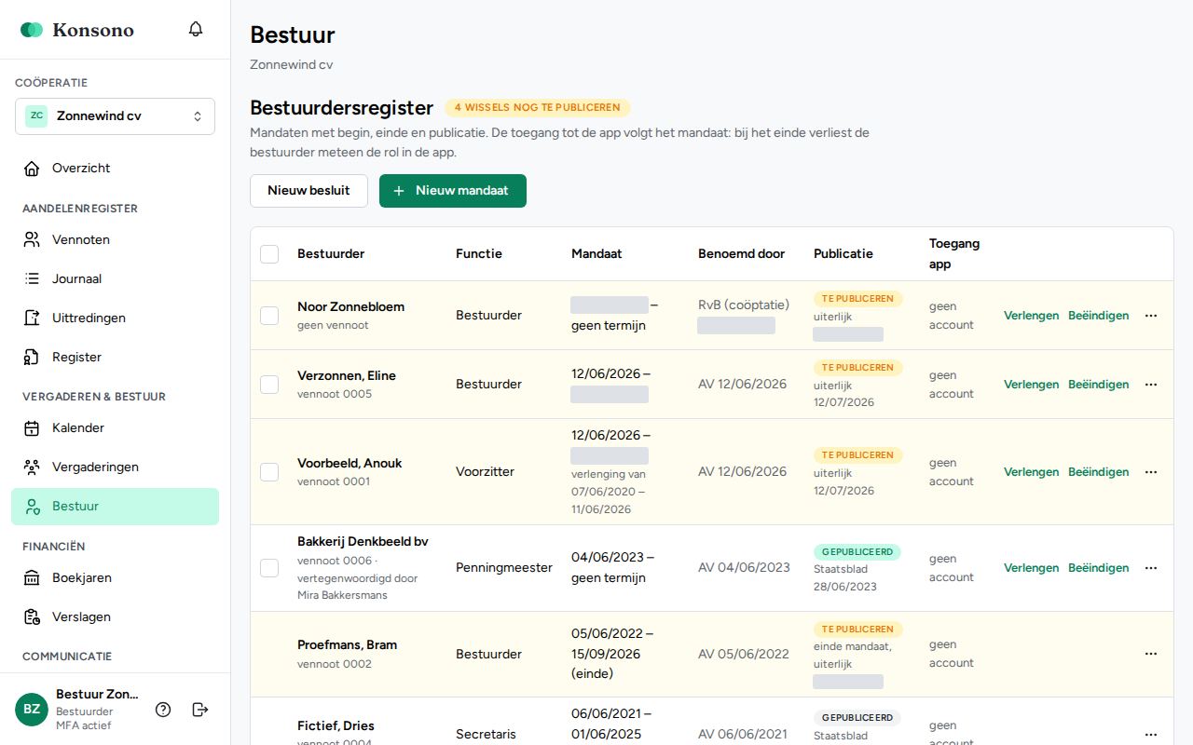1193x745 pixels.
Task: Click the Gepubliceerd badge for Bakkerij Denkbeeld
Action: 857,552
